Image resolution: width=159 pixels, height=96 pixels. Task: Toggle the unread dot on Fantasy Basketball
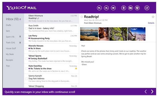pyautogui.click(x=29, y=58)
